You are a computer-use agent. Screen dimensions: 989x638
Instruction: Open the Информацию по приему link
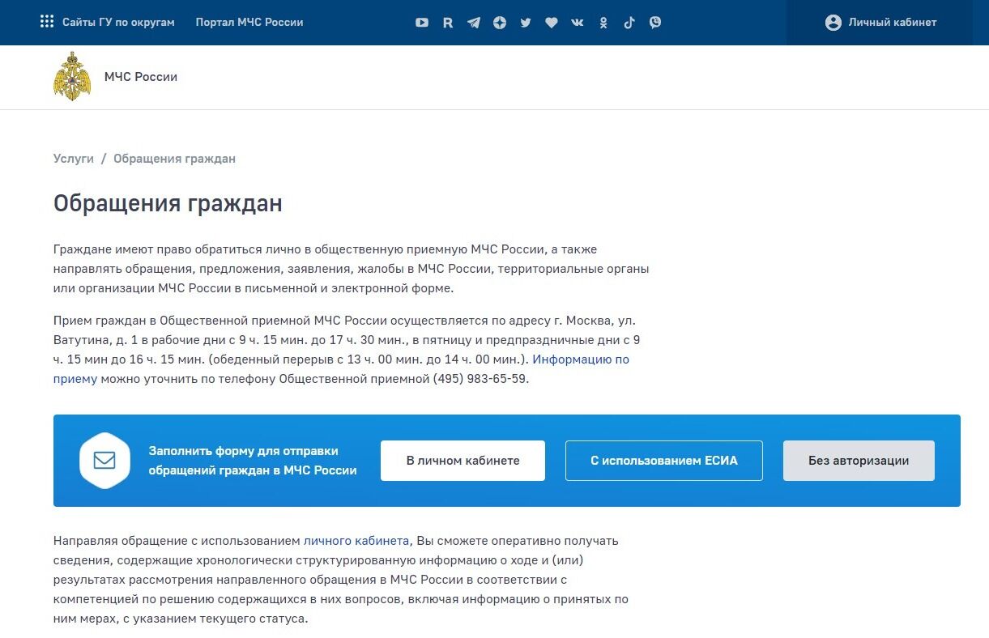(341, 369)
